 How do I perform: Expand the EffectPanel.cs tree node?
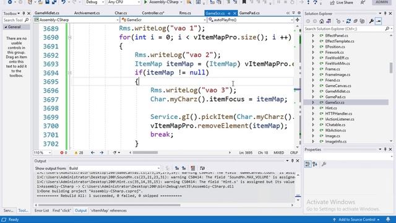pos(313,36)
